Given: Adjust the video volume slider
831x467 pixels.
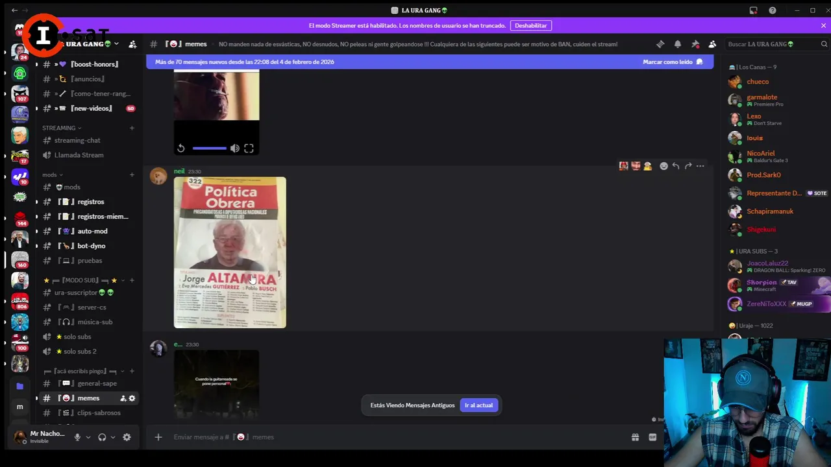Looking at the screenshot, I should (x=209, y=149).
